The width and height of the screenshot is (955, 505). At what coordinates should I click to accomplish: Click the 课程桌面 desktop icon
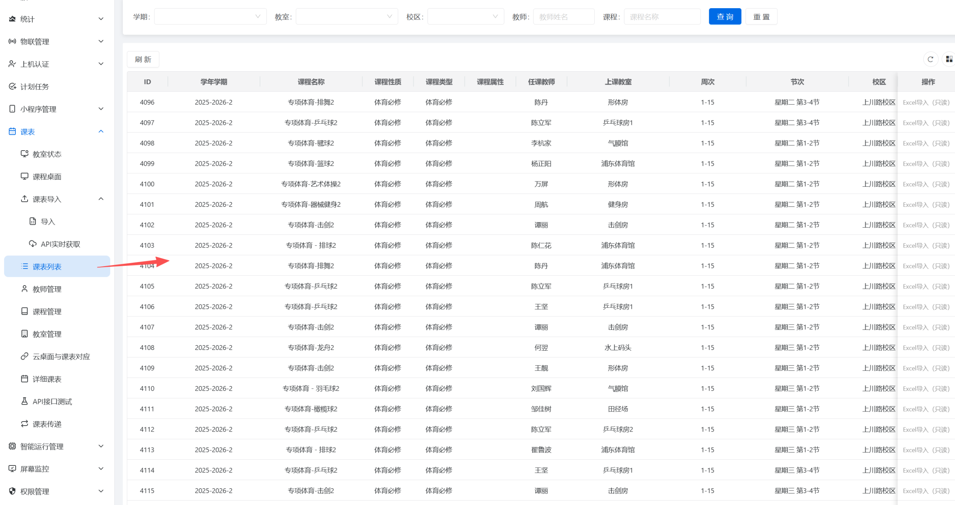pyautogui.click(x=25, y=176)
